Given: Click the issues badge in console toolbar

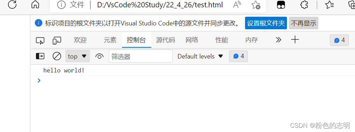Looking at the screenshot, I should 238,56.
